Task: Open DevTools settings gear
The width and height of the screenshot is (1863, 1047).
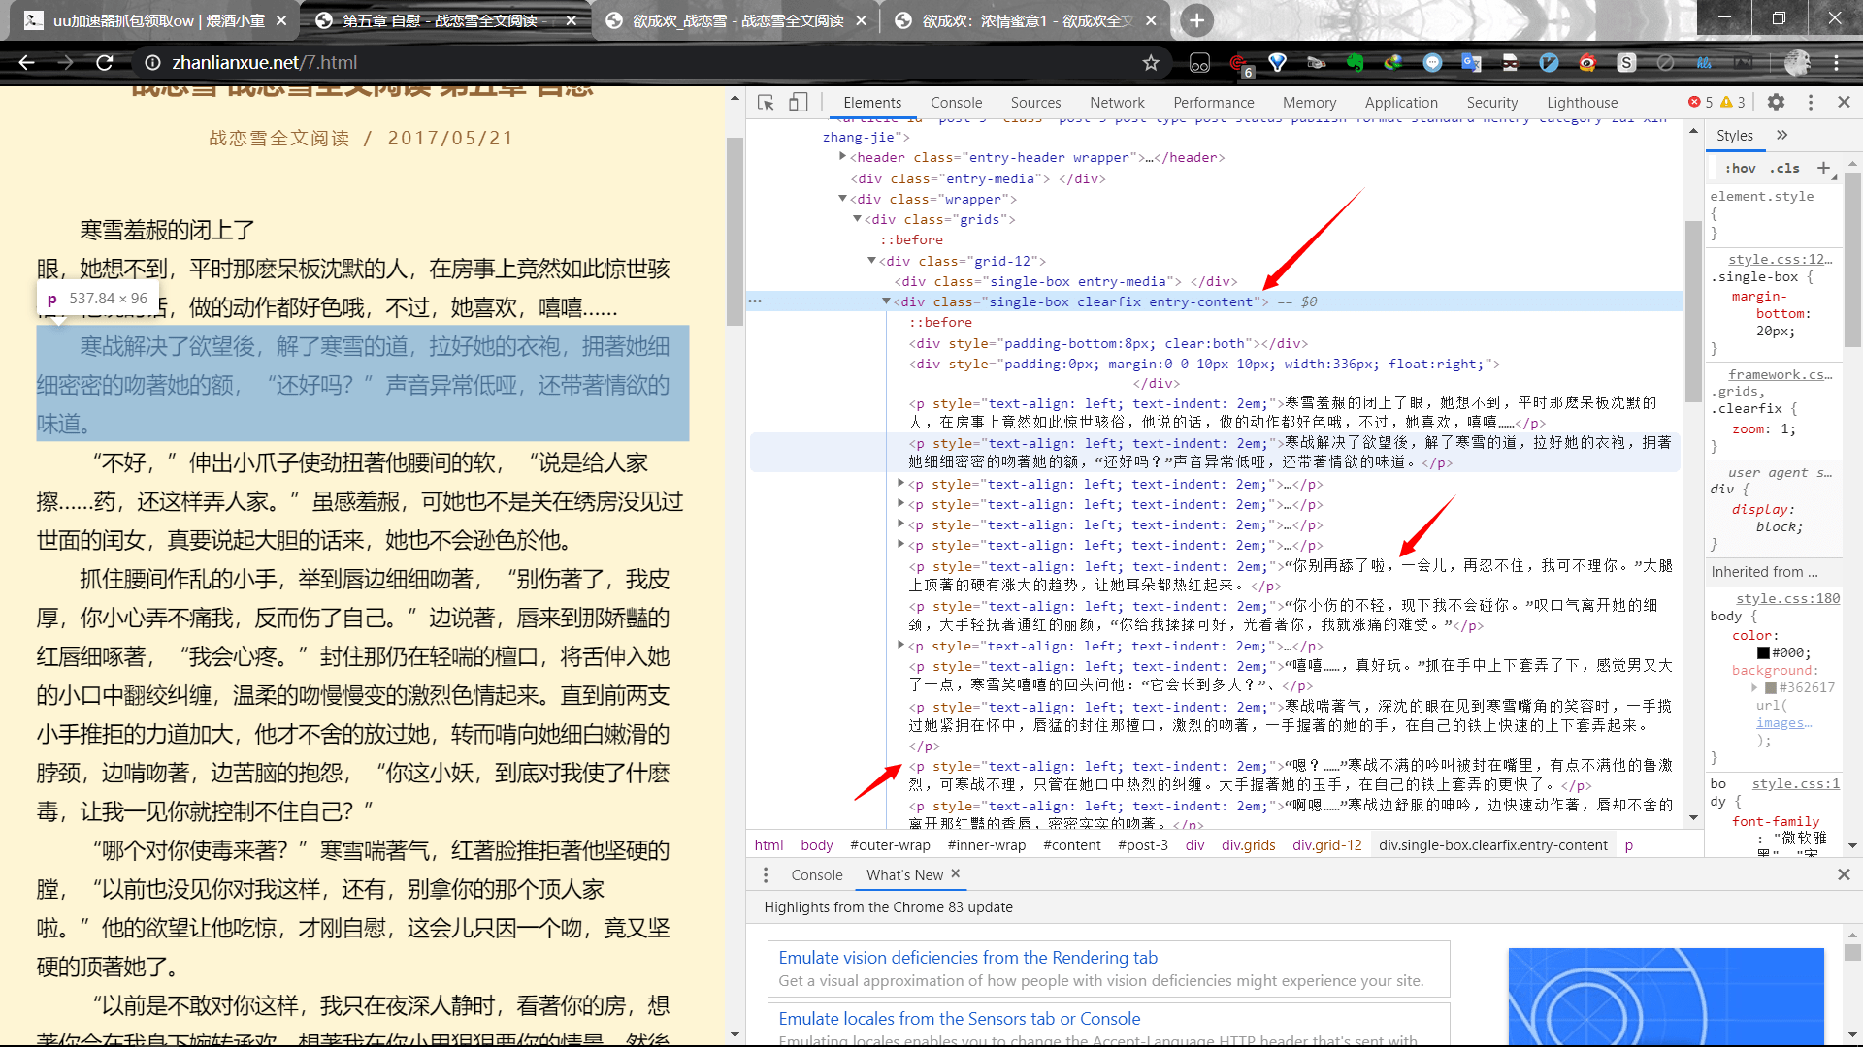Action: 1776,102
